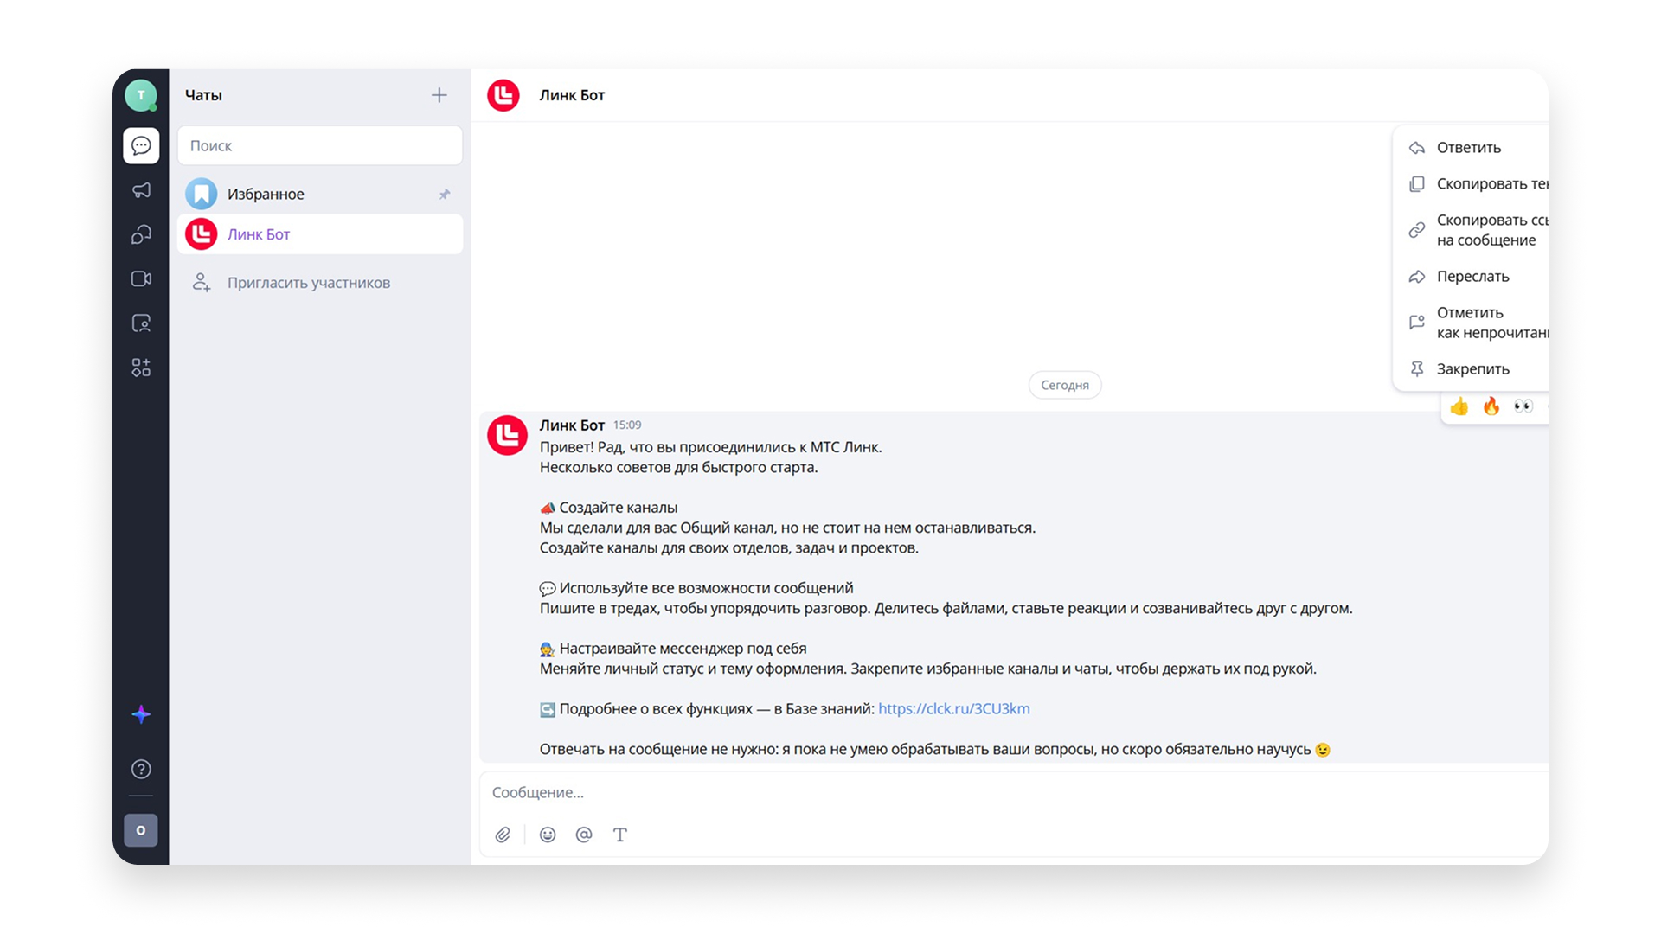1661x934 pixels.
Task: Create new chat with plus icon
Action: (x=439, y=95)
